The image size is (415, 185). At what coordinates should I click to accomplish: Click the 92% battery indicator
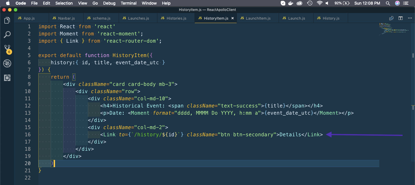[342, 3]
